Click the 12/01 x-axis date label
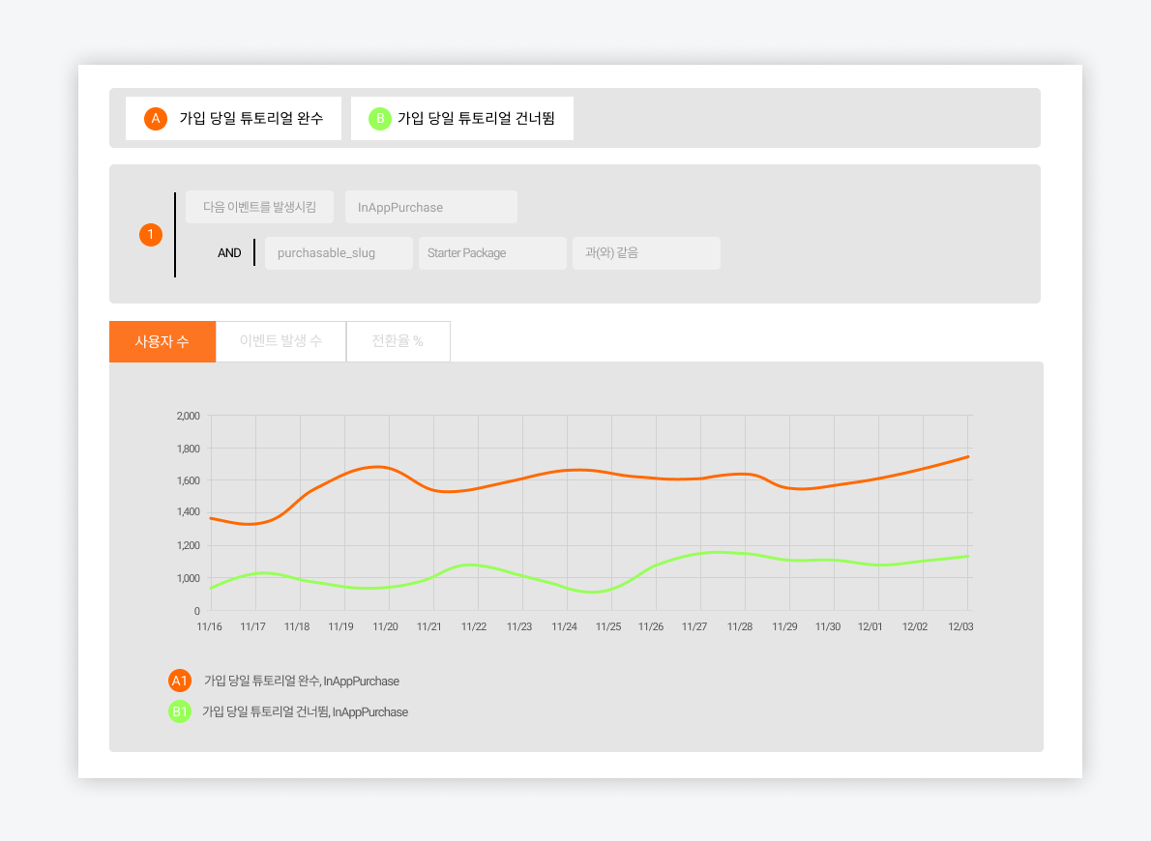This screenshot has width=1151, height=841. [x=871, y=626]
